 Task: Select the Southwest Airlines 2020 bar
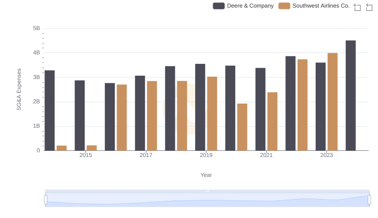click(242, 127)
